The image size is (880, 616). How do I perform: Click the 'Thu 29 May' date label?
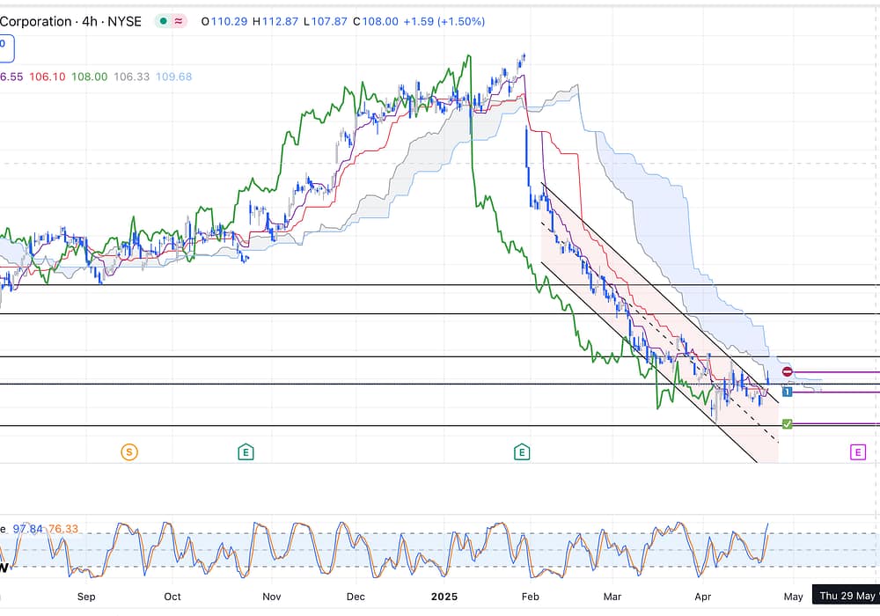[x=845, y=596]
